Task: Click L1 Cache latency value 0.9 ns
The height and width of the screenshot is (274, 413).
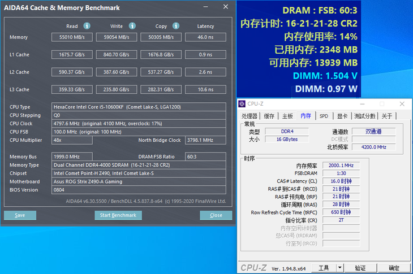Action: [205, 54]
